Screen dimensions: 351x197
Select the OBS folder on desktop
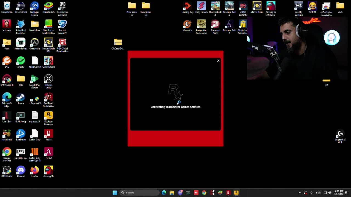pos(21,81)
